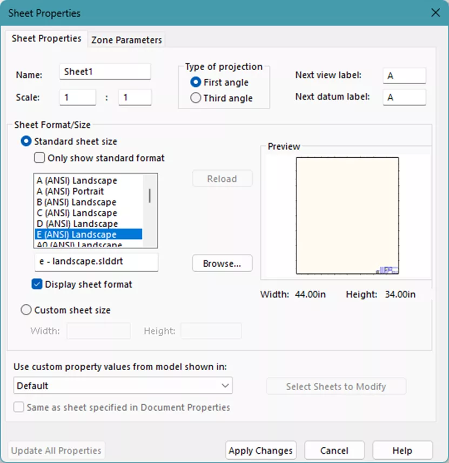Open the Help dialog
This screenshot has width=449, height=463.
click(402, 450)
